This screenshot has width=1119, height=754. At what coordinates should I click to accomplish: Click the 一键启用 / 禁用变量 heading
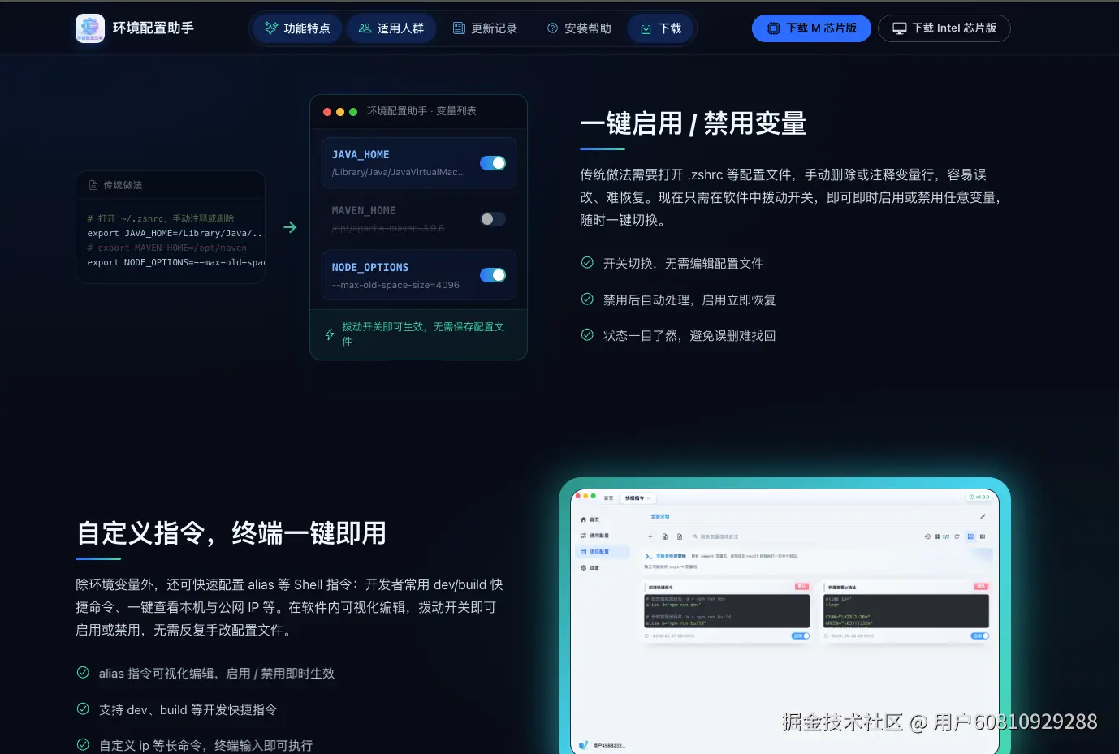click(693, 123)
